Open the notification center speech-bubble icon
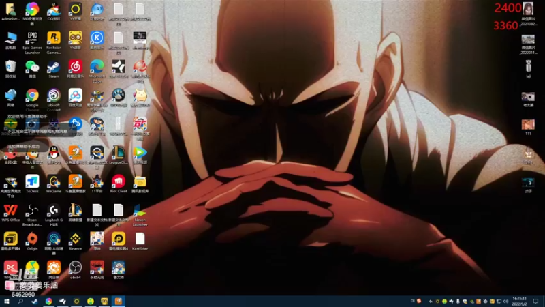Screen dimensions: 545x307 click(535, 302)
